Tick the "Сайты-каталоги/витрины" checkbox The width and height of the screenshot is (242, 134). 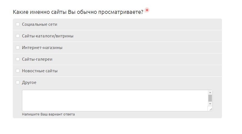tap(18, 36)
